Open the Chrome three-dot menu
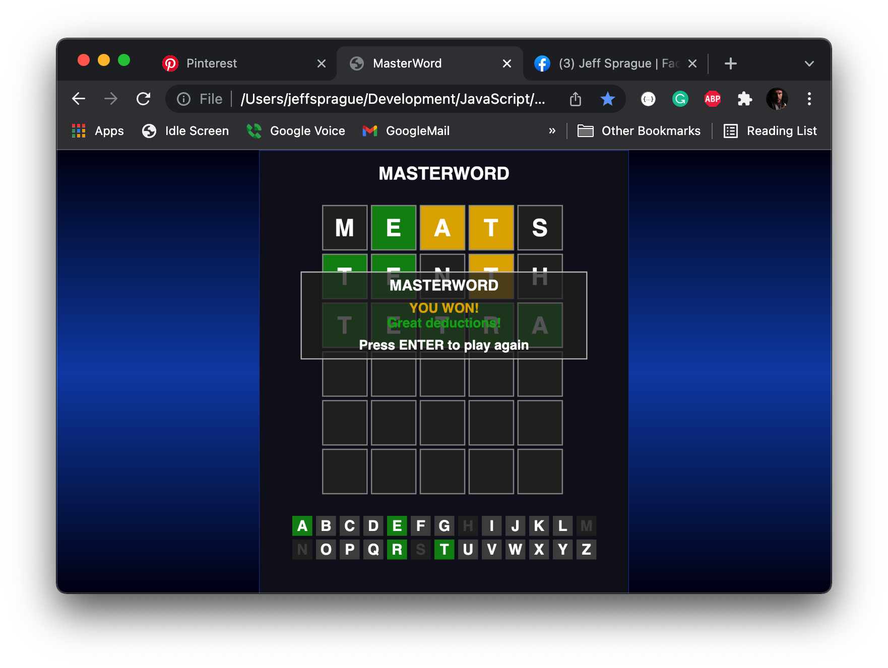Image resolution: width=888 pixels, height=668 pixels. coord(809,99)
